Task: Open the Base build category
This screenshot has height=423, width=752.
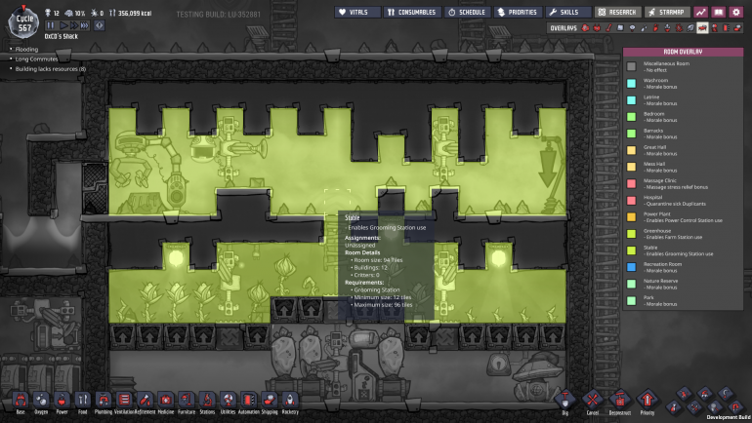Action: (21, 401)
